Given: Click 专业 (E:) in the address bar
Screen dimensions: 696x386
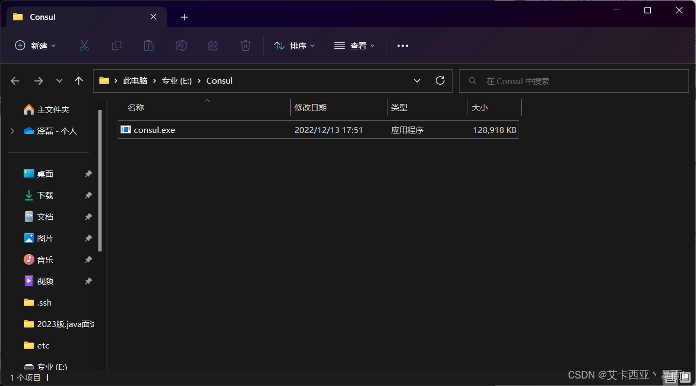Looking at the screenshot, I should tap(177, 81).
